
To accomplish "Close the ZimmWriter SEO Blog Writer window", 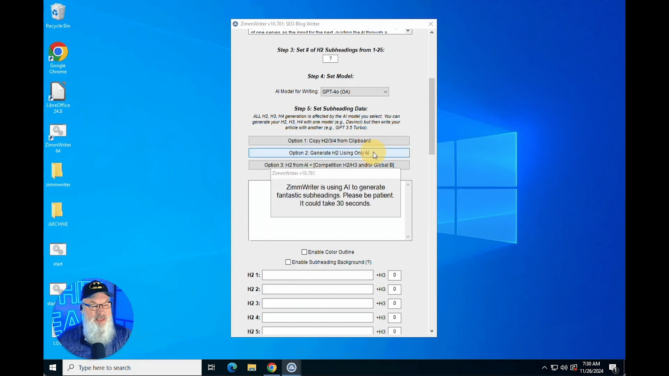I will (431, 24).
